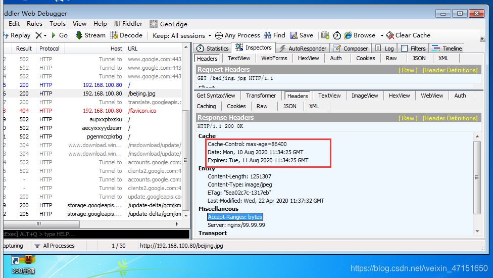The height and width of the screenshot is (278, 493).
Task: Switch to the Inspectors tab
Action: 254,48
